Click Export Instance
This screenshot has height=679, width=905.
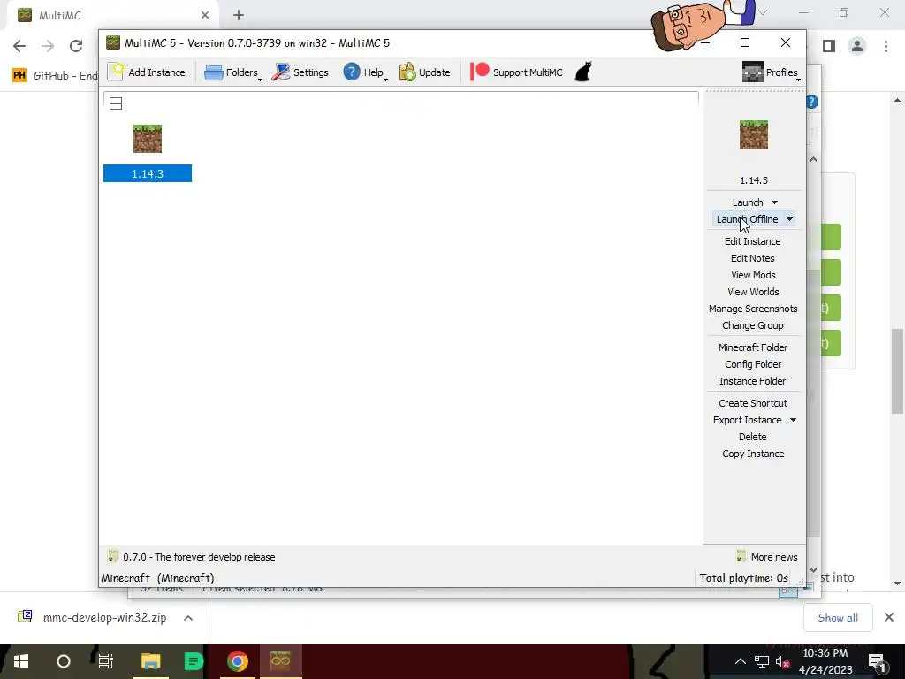point(747,420)
